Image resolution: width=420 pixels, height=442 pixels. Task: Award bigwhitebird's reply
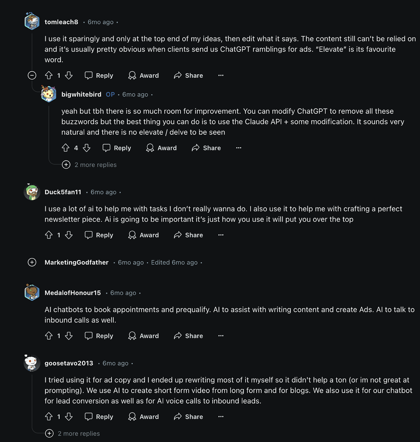click(162, 148)
